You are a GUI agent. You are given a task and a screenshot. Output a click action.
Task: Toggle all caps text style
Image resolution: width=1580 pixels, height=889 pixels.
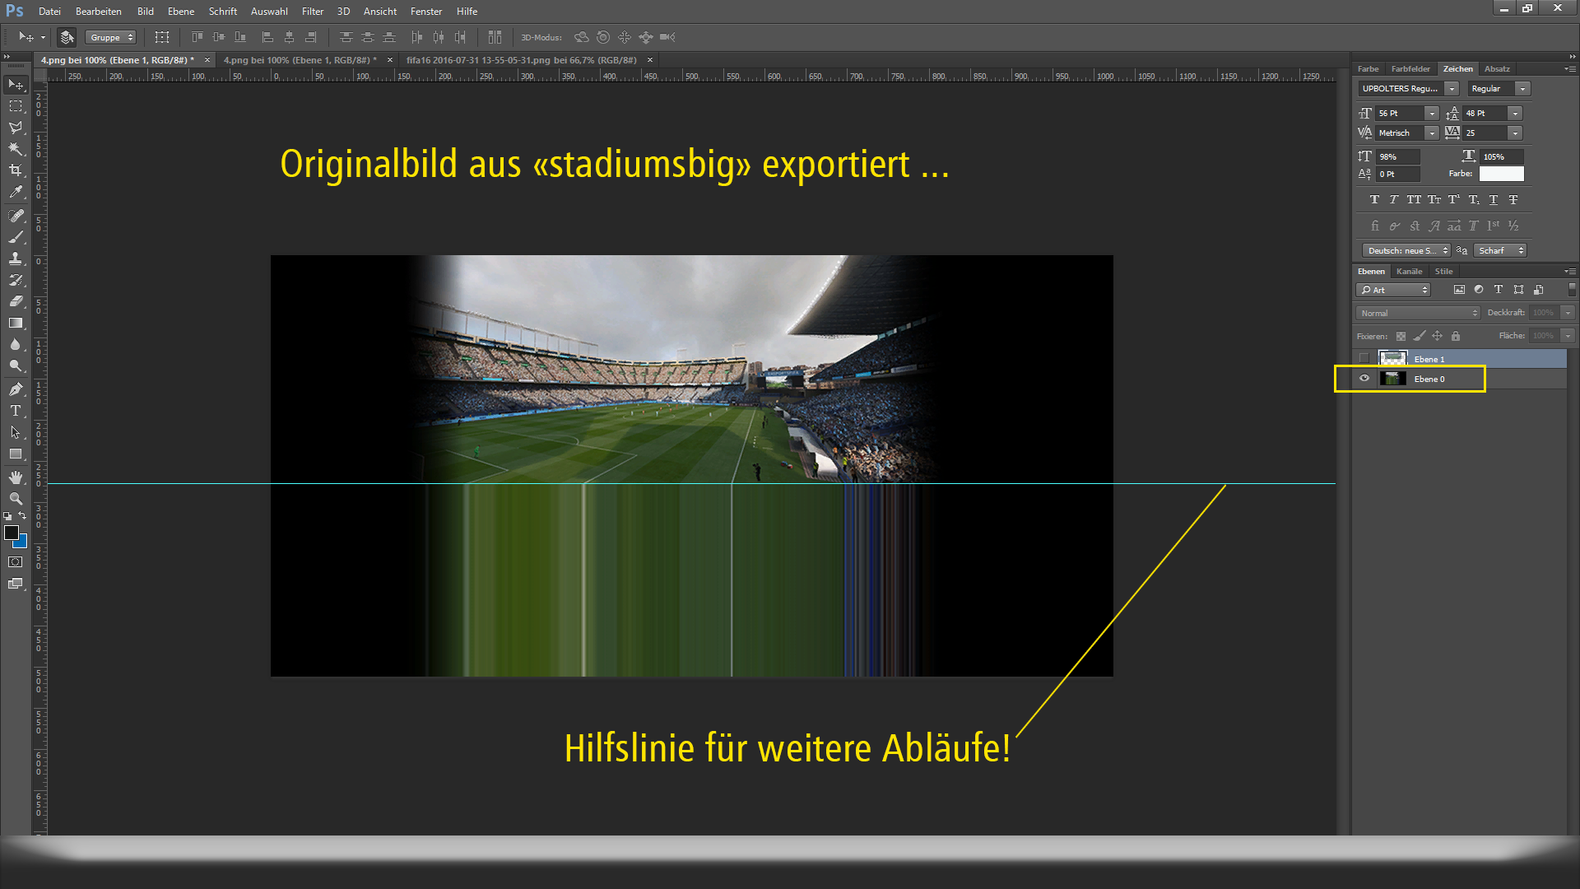1414,200
